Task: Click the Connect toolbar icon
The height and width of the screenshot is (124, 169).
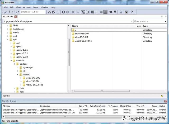Action: pyautogui.click(x=5, y=12)
